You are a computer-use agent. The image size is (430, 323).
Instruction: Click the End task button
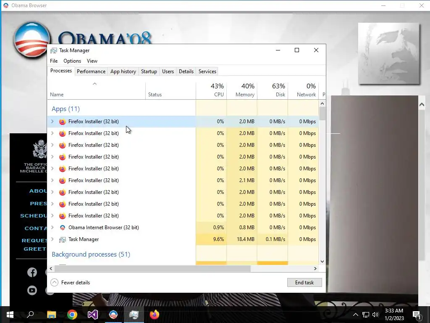304,282
